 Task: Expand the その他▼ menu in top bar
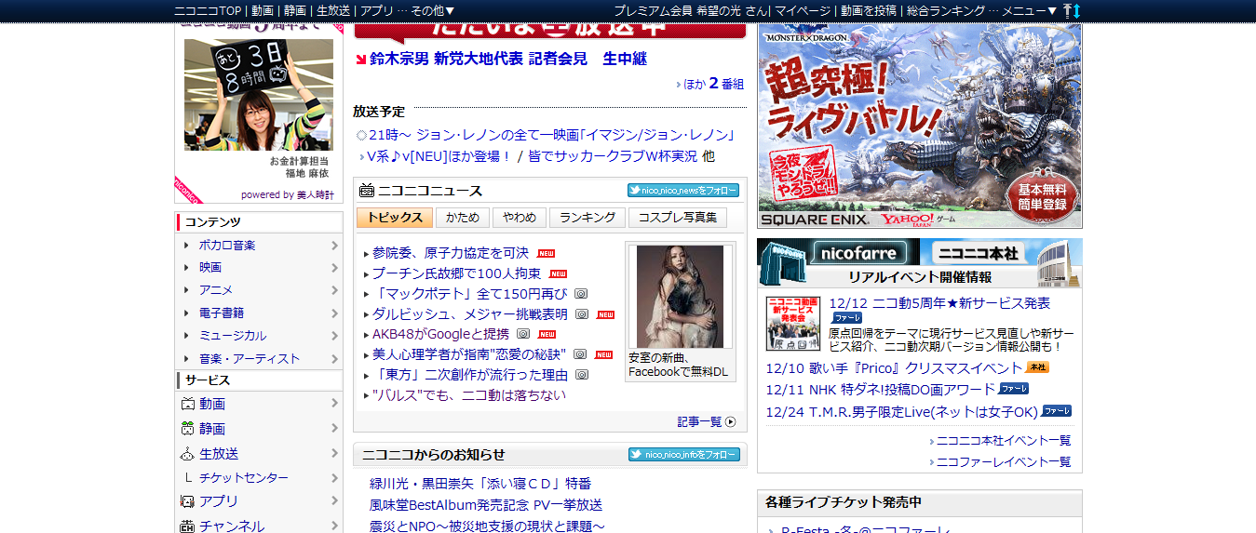[x=432, y=10]
